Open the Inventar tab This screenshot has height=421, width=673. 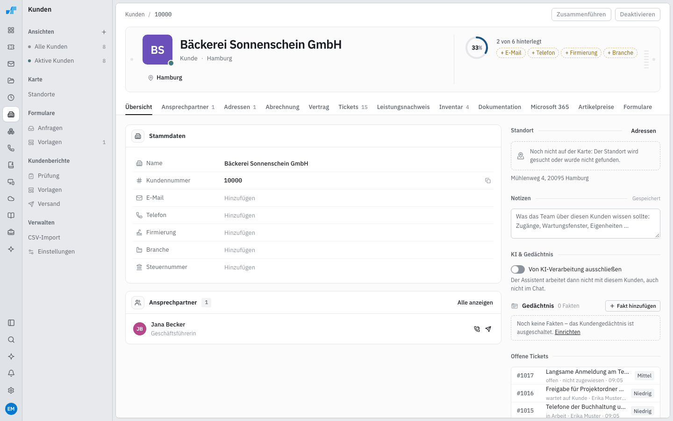(x=454, y=107)
